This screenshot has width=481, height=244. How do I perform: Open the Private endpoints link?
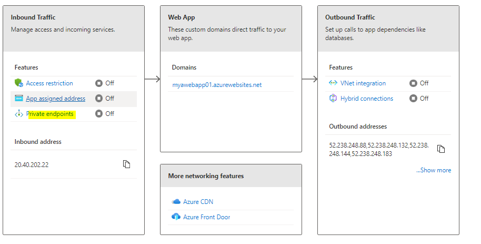click(51, 114)
